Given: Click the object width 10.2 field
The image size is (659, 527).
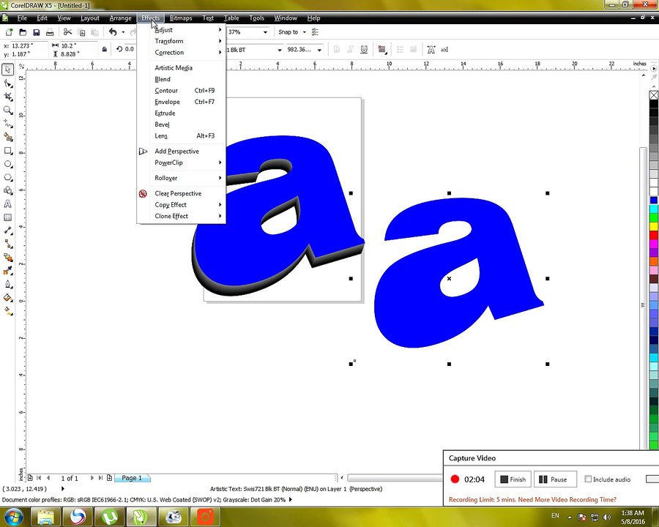Looking at the screenshot, I should (x=78, y=45).
